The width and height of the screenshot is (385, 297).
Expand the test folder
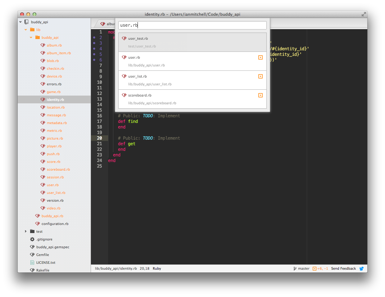click(x=26, y=232)
